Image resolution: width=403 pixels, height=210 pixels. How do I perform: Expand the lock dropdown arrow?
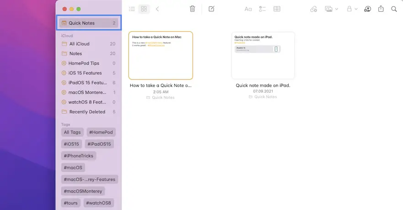(x=356, y=9)
